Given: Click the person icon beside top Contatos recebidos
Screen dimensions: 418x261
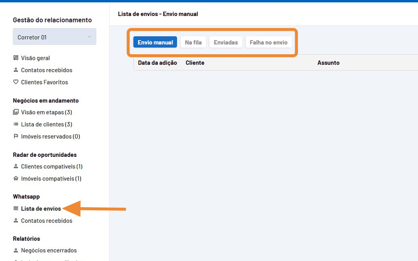Looking at the screenshot, I should 16,70.
